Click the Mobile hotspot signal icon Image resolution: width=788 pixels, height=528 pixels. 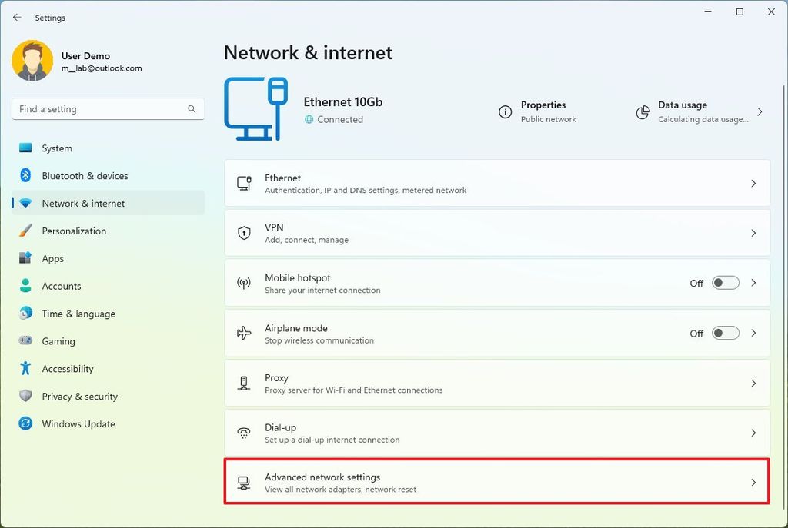tap(245, 283)
